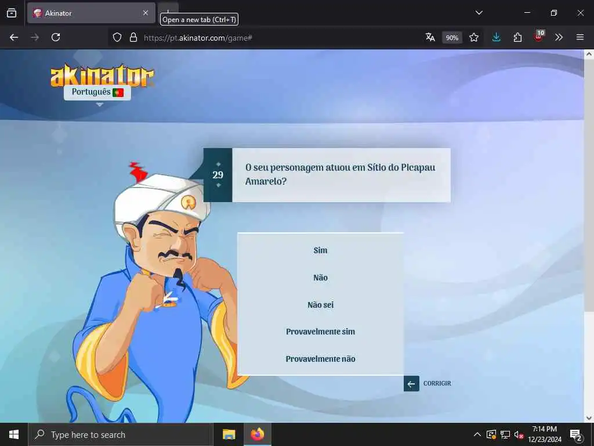This screenshot has width=594, height=446.
Task: Click the muted volume tray icon
Action: coord(519,434)
